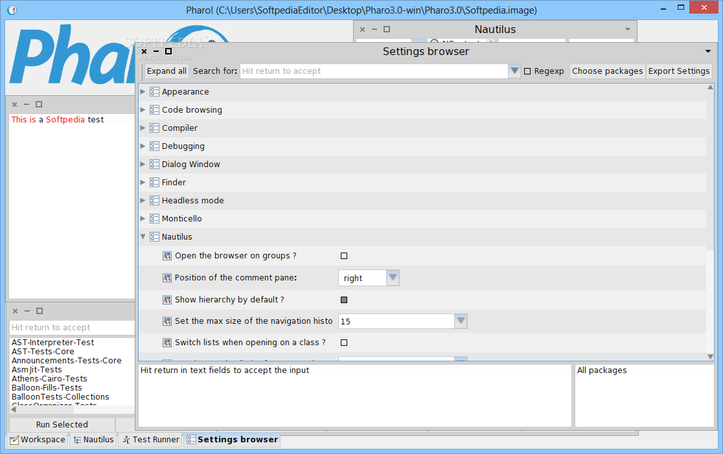Viewport: 723px width, 454px height.
Task: Click the Settings browser taskbar icon
Action: point(191,440)
